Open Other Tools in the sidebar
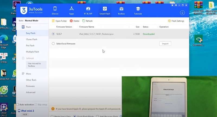Viewport: 217px width, 117px height. [x=31, y=80]
